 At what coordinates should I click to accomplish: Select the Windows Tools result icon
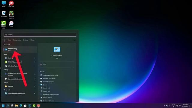[x=6, y=66]
